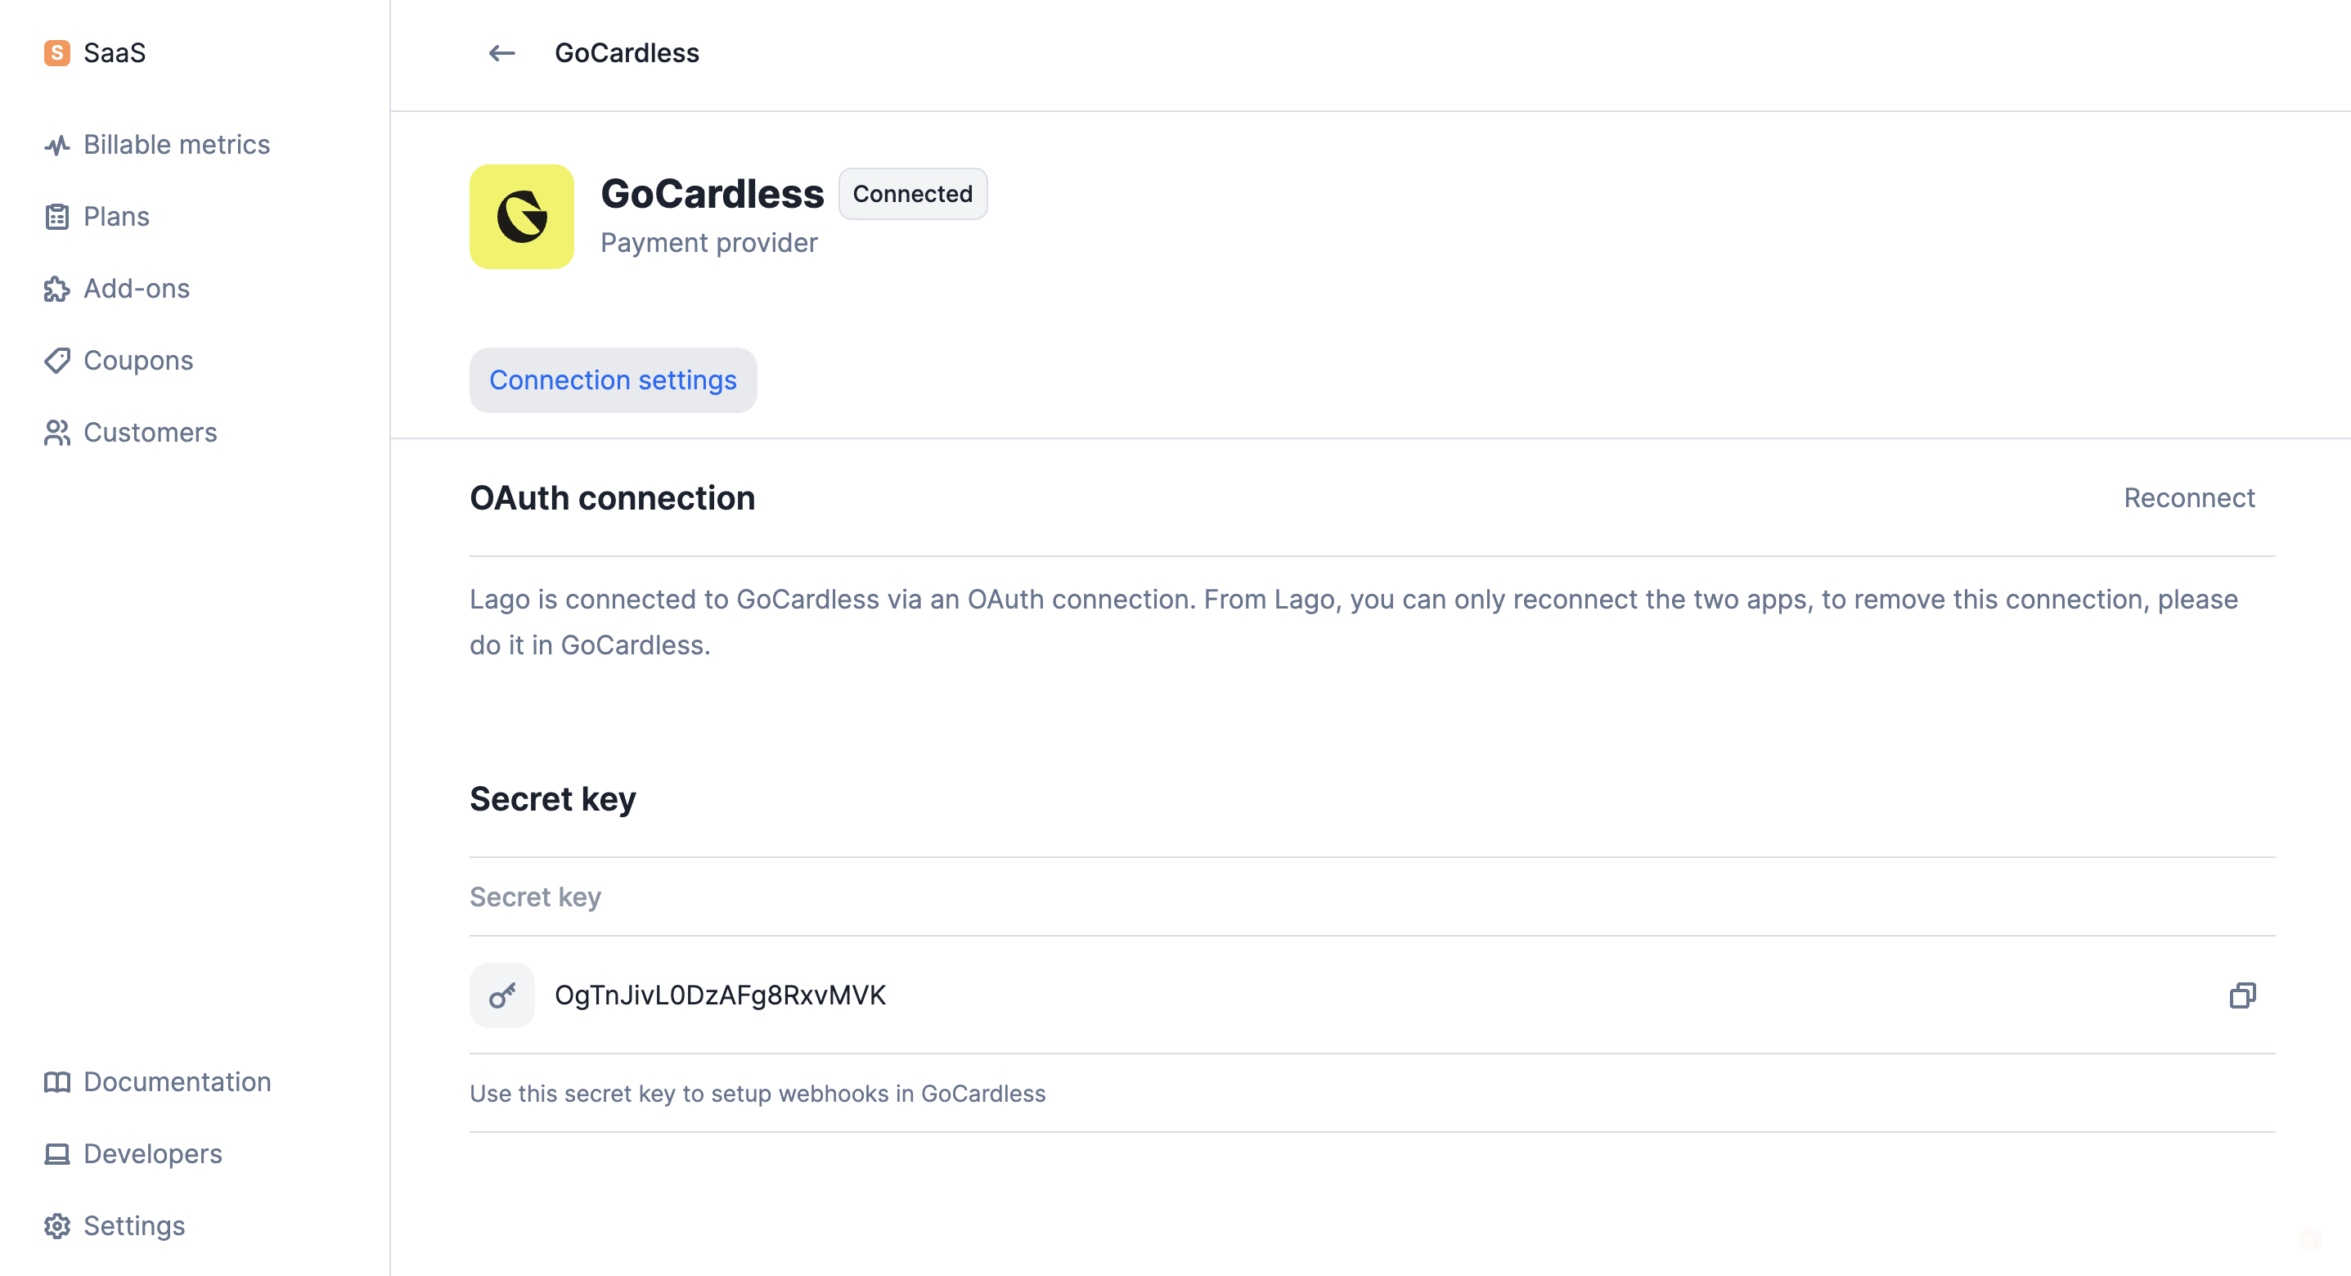Click the Plans clipboard icon
The image size is (2351, 1276).
tap(56, 218)
